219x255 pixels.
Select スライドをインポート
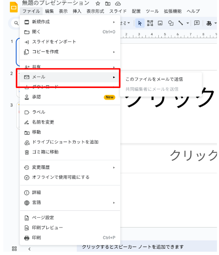click(70, 42)
